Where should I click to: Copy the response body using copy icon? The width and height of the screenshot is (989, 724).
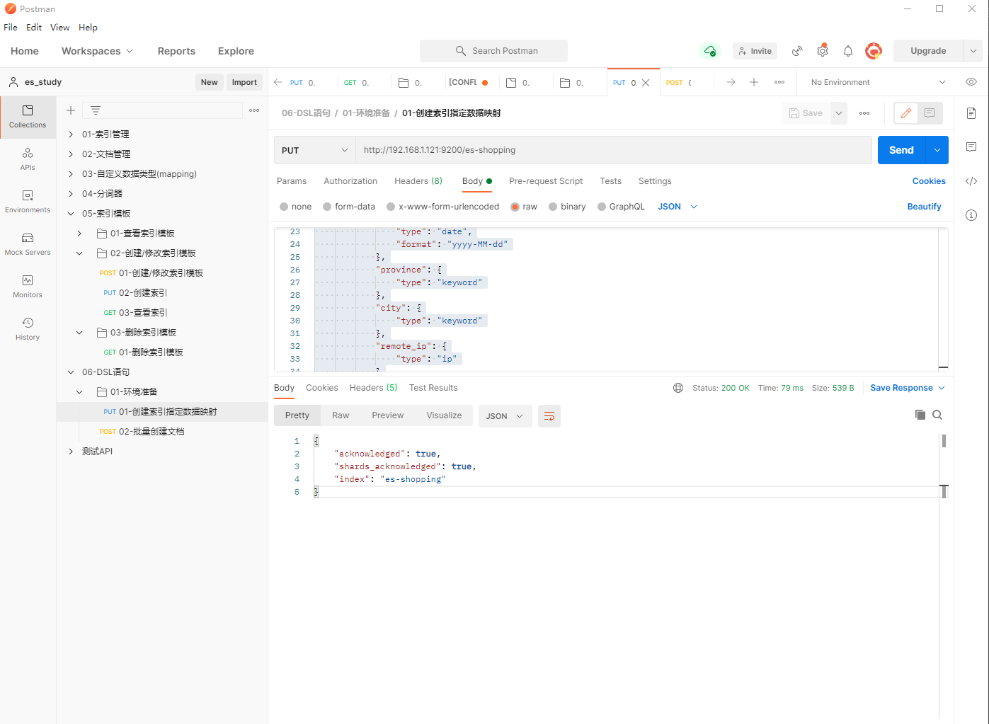pyautogui.click(x=920, y=415)
